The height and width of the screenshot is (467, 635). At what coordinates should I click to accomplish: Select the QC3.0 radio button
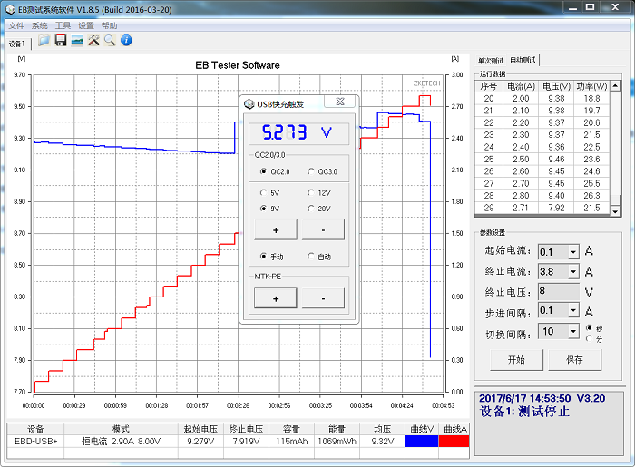(310, 171)
